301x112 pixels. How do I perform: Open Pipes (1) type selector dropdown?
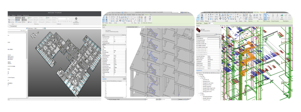pyautogui.click(x=206, y=34)
